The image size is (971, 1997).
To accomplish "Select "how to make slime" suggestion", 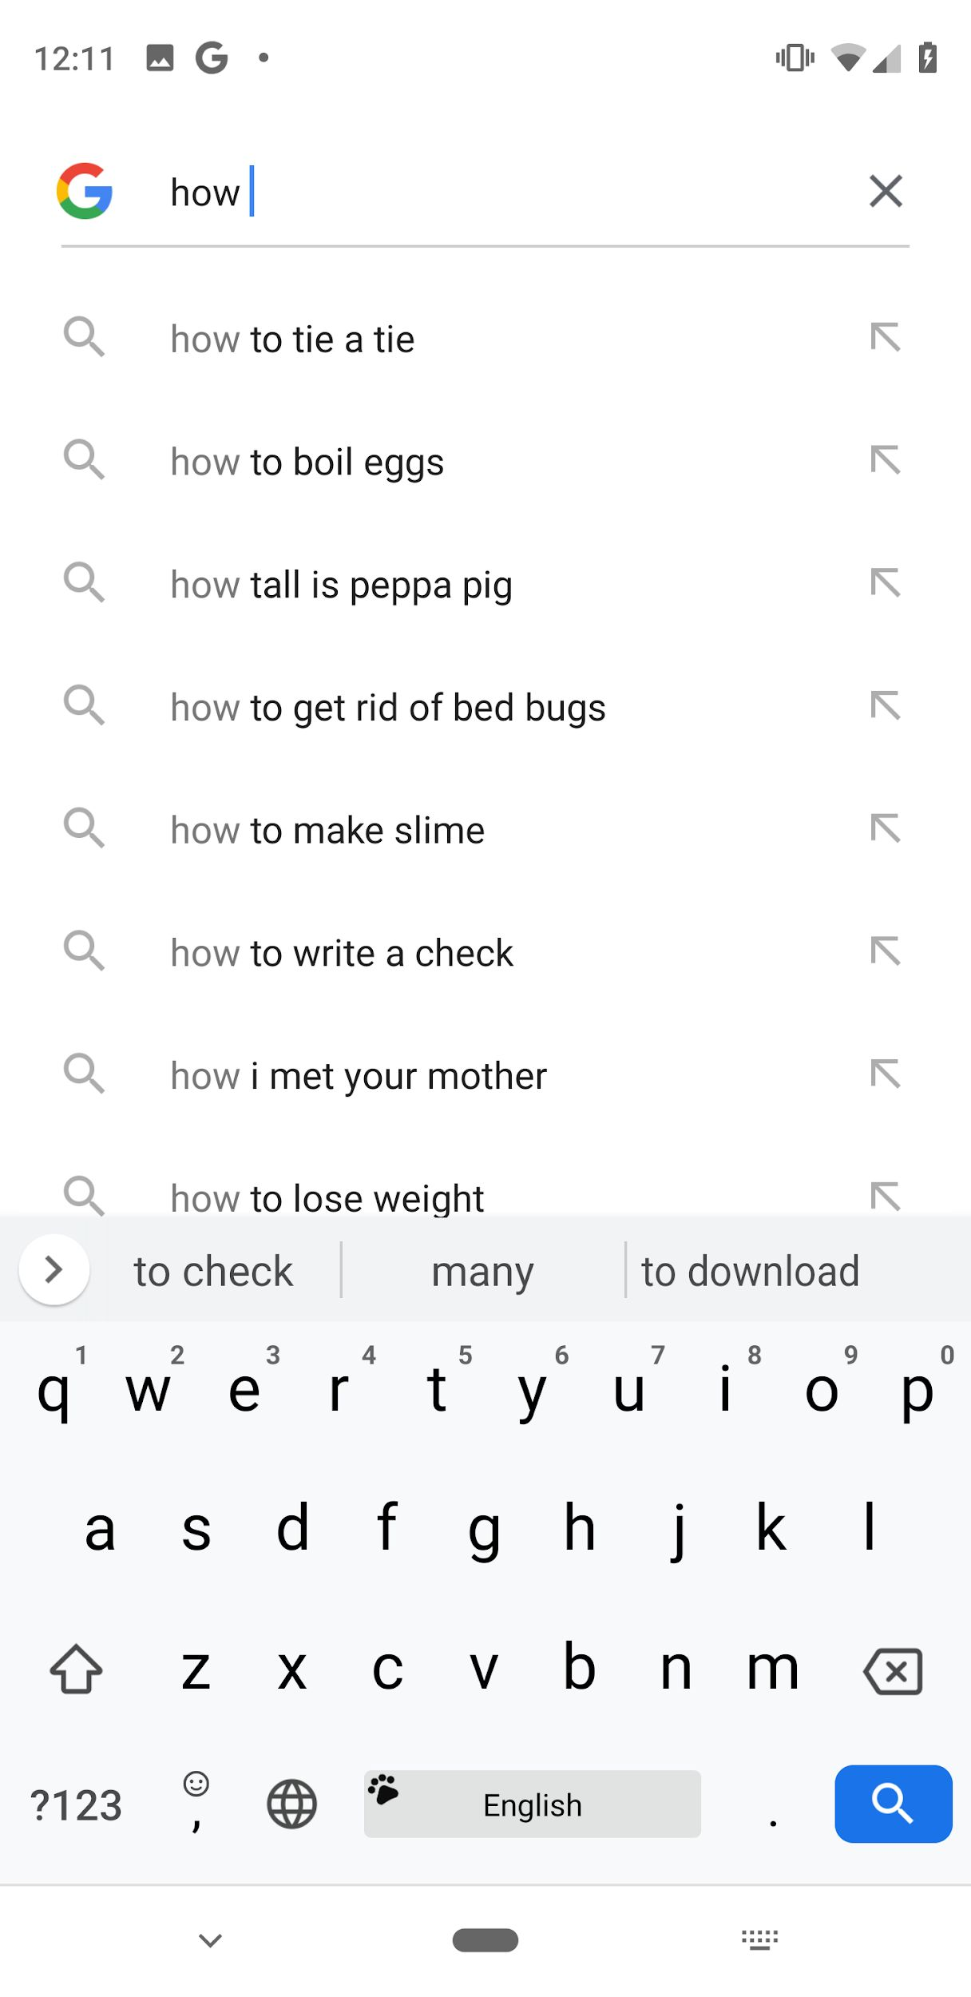I will click(327, 831).
